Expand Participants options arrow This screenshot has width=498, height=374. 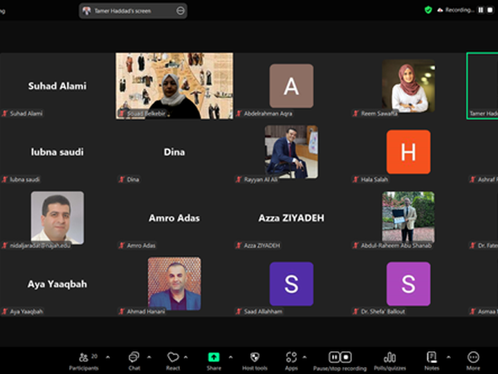[108, 357]
